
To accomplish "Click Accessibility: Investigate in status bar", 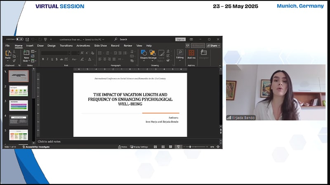I will coord(38,147).
